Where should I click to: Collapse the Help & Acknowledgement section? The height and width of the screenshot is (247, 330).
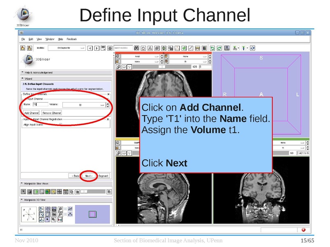(22, 72)
